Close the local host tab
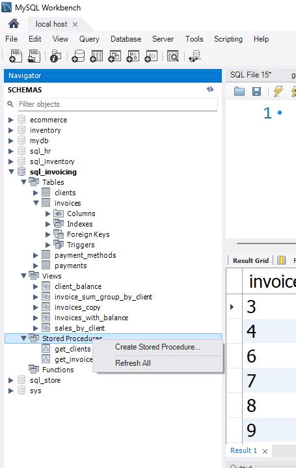 point(75,24)
